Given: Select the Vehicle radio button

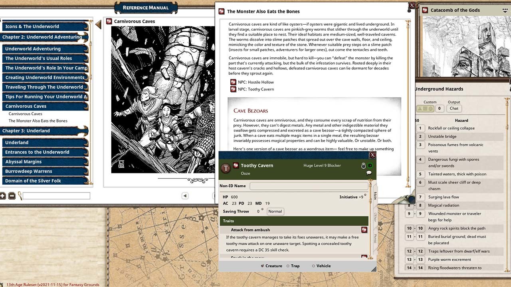Looking at the screenshot, I should [x=313, y=266].
